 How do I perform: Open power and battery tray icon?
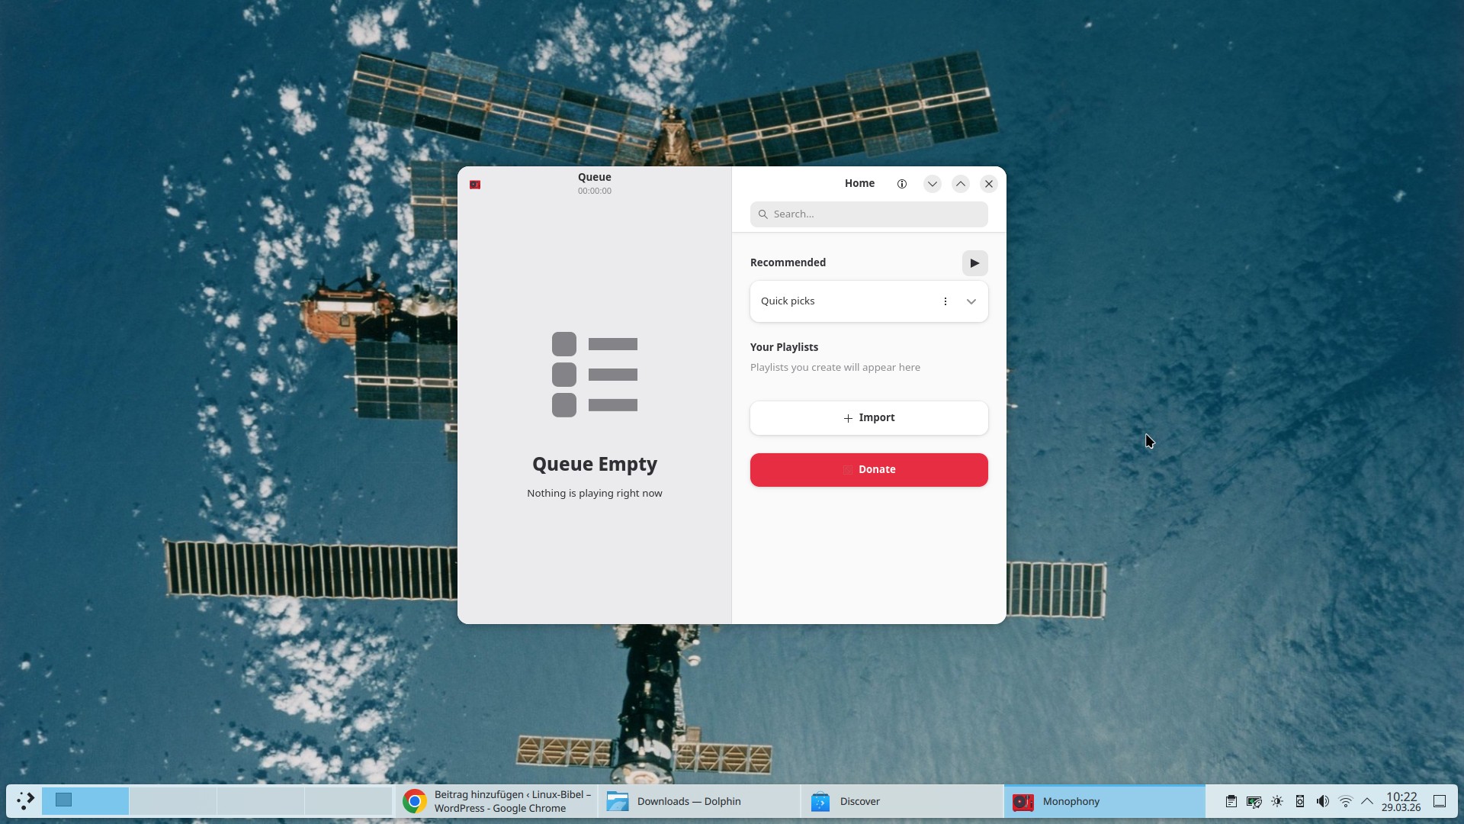[1254, 801]
